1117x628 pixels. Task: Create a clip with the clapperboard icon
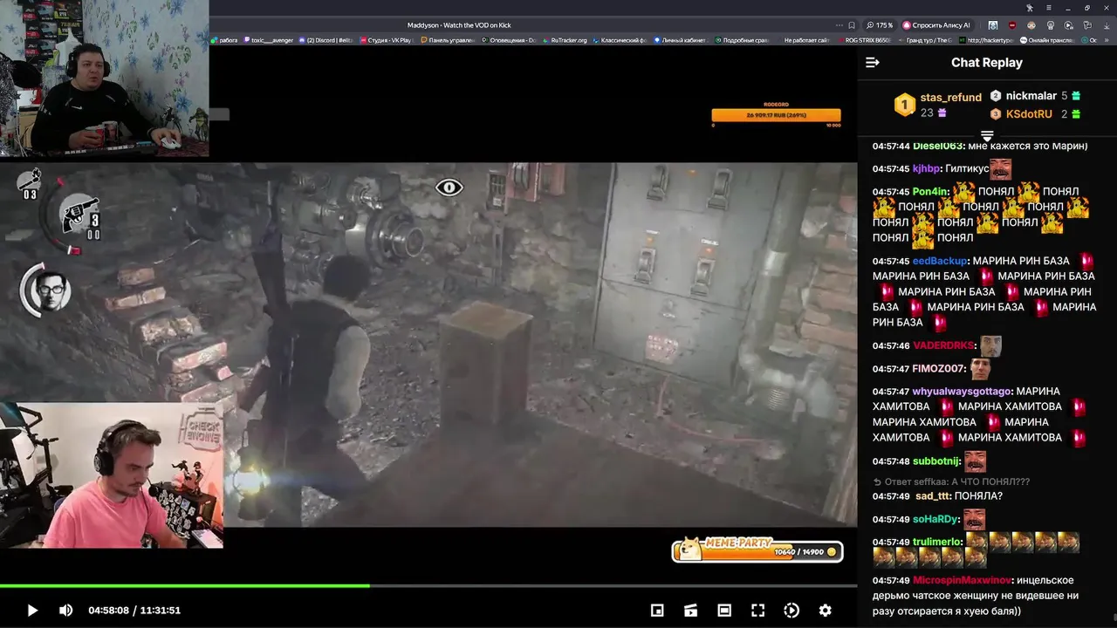[690, 611]
